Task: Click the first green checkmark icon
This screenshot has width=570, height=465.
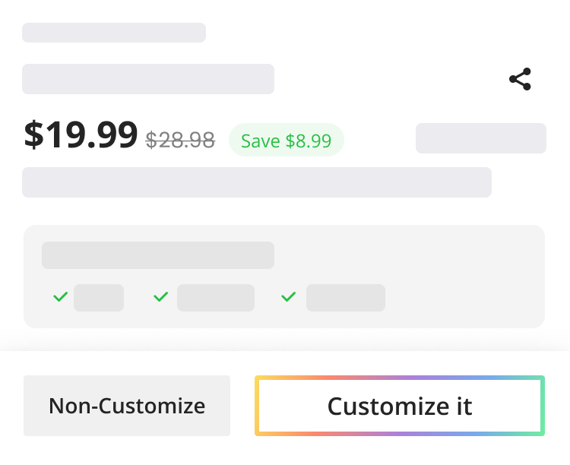Action: 60,297
